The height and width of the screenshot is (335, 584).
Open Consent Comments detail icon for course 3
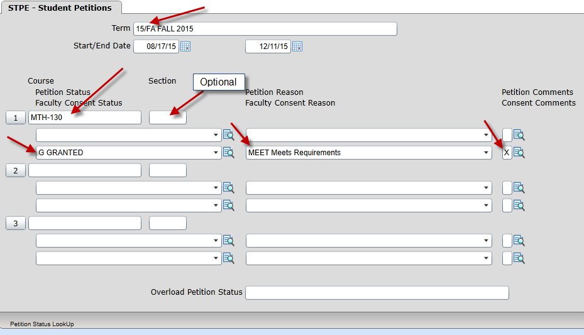pos(519,258)
